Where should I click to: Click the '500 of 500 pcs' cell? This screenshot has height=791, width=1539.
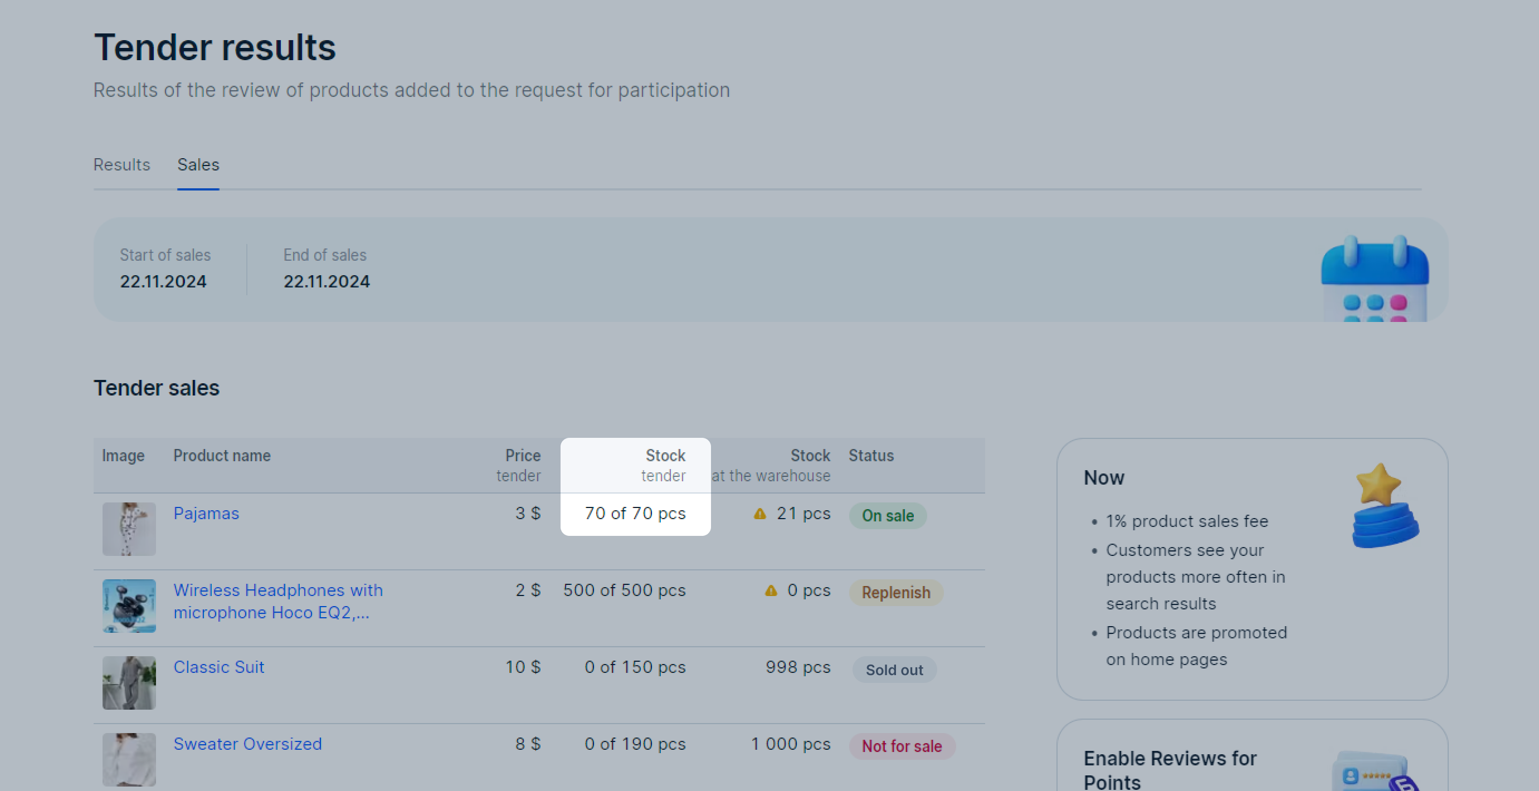(624, 590)
